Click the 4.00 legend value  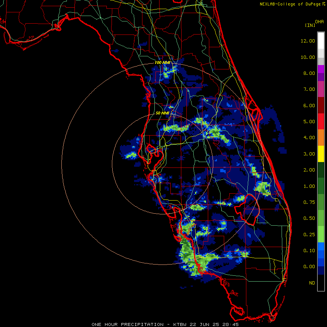coord(309,138)
